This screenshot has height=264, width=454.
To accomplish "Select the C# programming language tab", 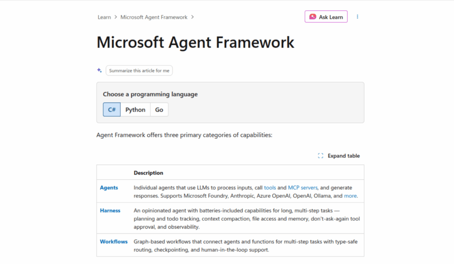I will coord(112,110).
